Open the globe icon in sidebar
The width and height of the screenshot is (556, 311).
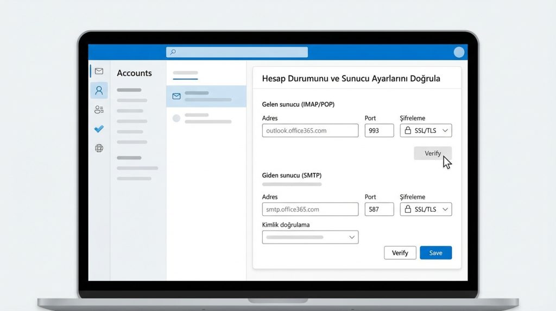[99, 148]
